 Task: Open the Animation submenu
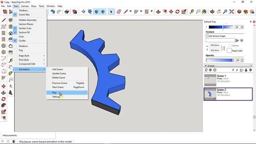click(29, 69)
